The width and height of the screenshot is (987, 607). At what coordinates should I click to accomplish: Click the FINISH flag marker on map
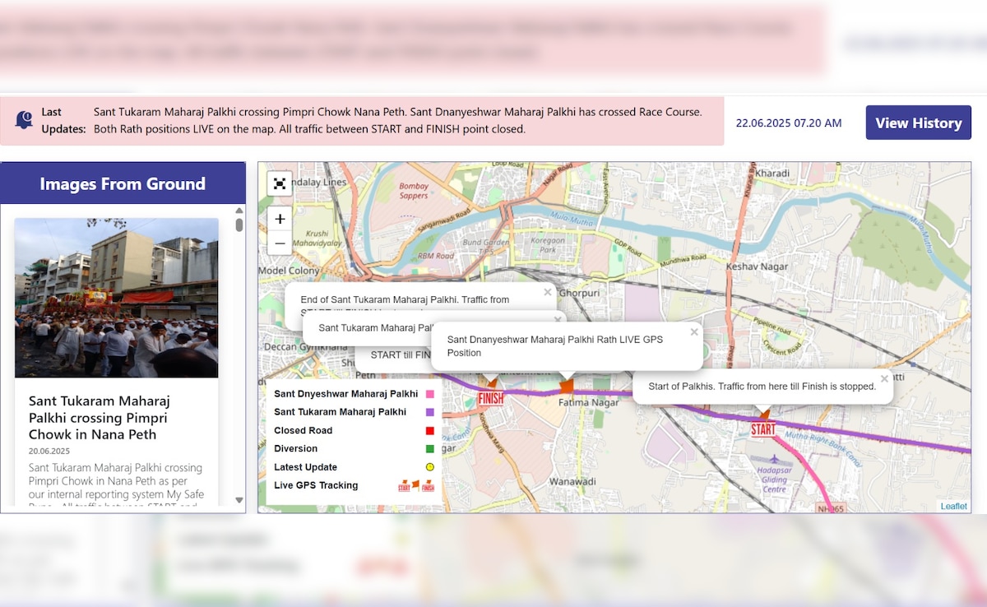coord(490,395)
